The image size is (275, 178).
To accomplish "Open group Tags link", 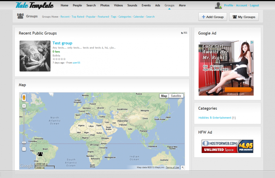I will 113,16.
